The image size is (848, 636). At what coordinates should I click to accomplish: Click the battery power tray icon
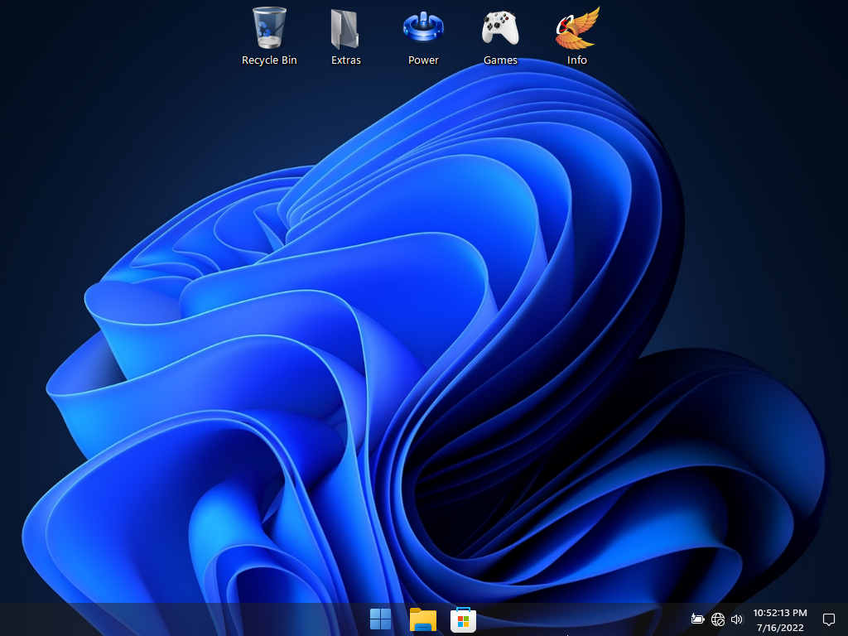click(697, 619)
